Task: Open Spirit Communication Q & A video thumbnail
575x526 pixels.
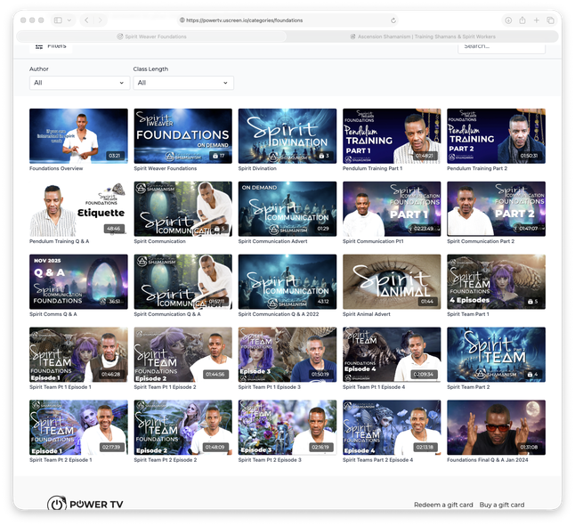Action: click(x=183, y=282)
